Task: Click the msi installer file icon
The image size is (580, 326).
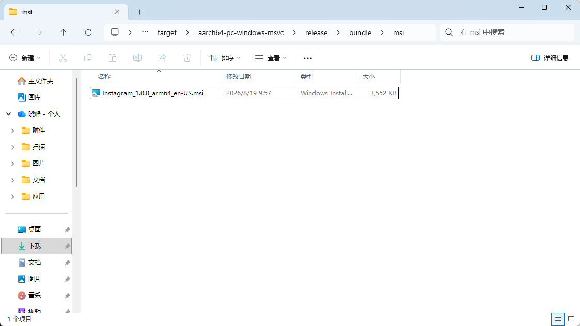Action: pyautogui.click(x=96, y=93)
